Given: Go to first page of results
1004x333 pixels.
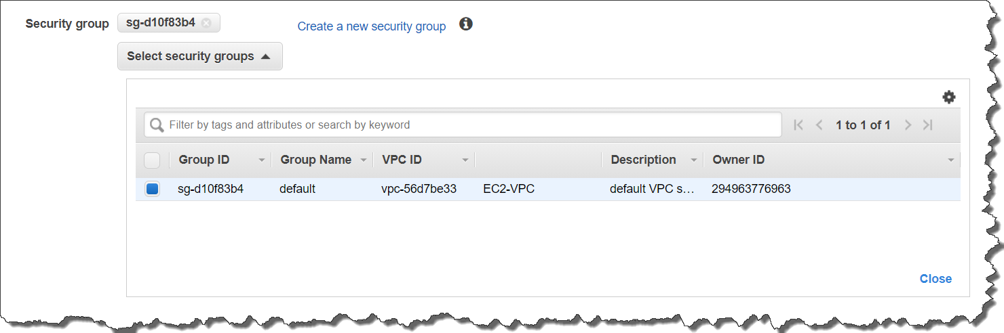Looking at the screenshot, I should (x=798, y=125).
